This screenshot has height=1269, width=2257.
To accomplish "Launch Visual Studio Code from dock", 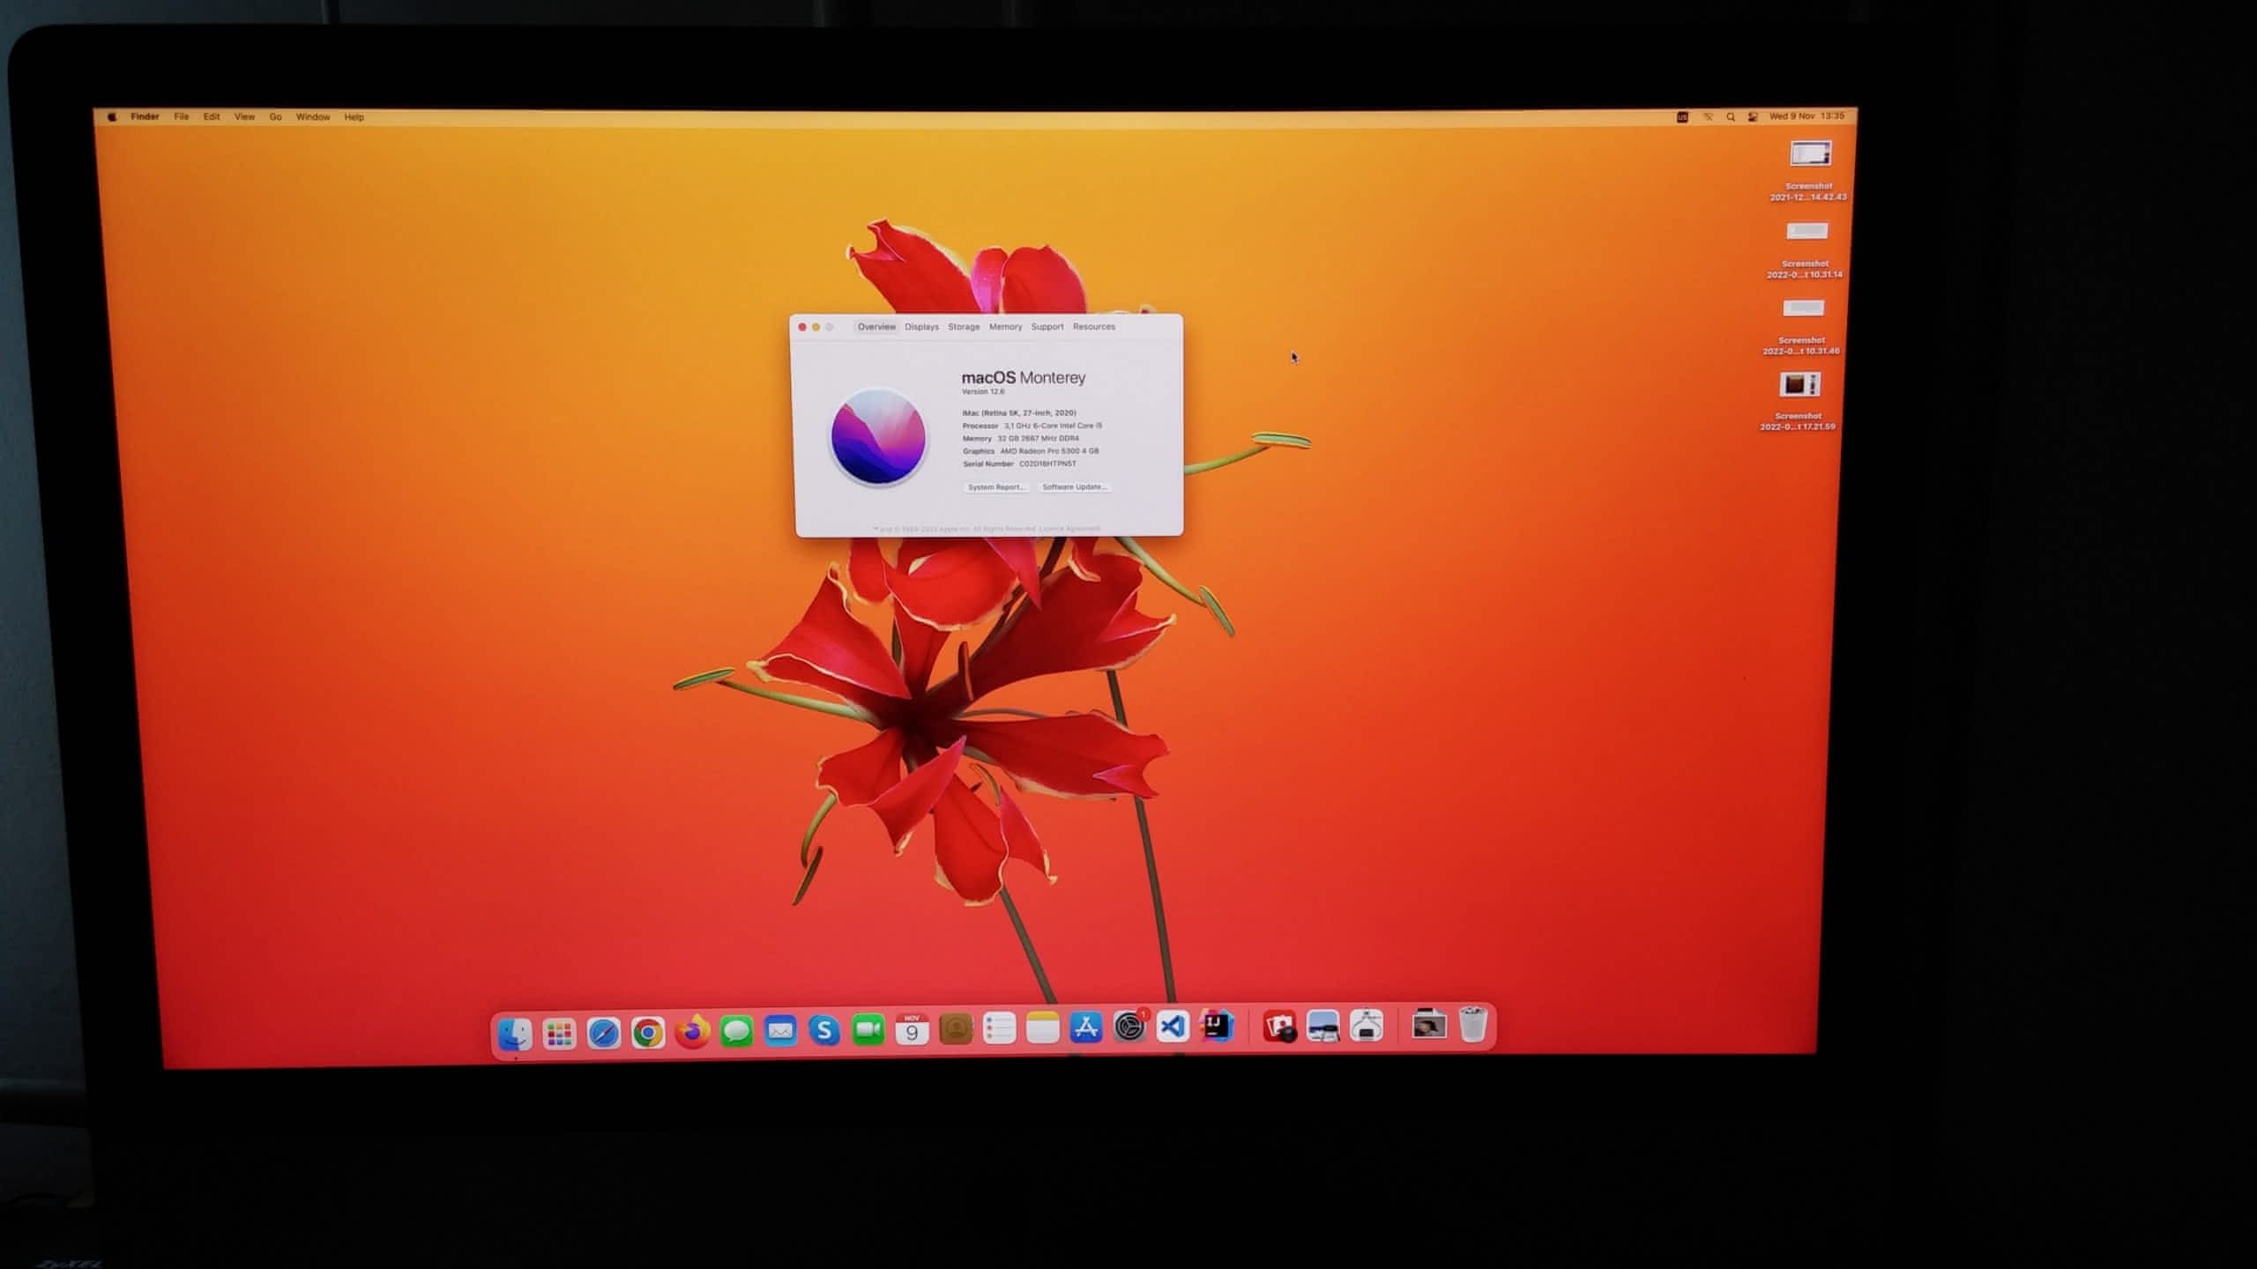I will click(1173, 1027).
